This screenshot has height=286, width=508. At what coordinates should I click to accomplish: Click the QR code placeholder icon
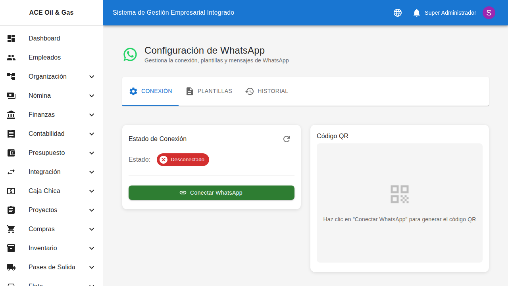[399, 194]
